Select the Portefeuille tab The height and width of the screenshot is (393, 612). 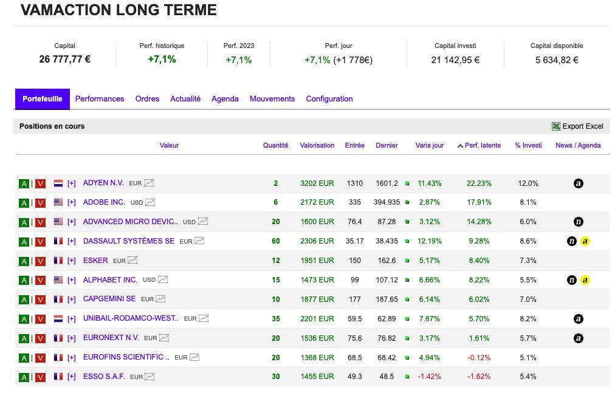click(x=43, y=99)
